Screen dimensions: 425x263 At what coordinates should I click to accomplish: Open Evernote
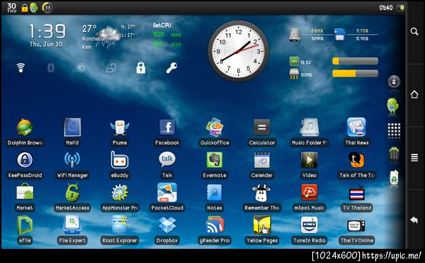(x=215, y=160)
